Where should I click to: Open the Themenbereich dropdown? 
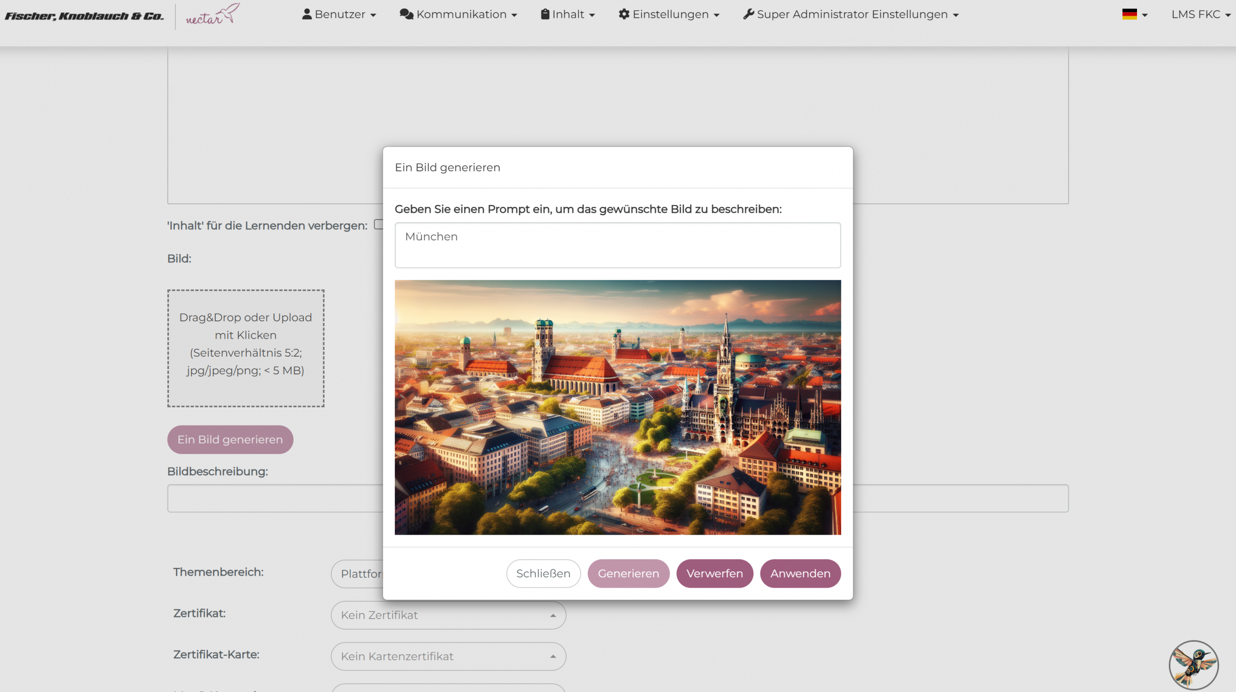(356, 574)
